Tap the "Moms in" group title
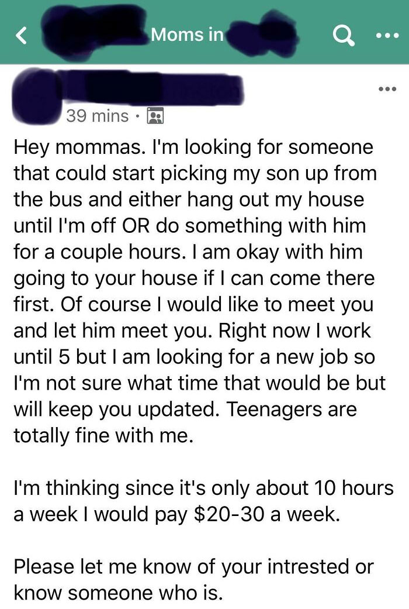The width and height of the screenshot is (409, 609). click(x=188, y=34)
